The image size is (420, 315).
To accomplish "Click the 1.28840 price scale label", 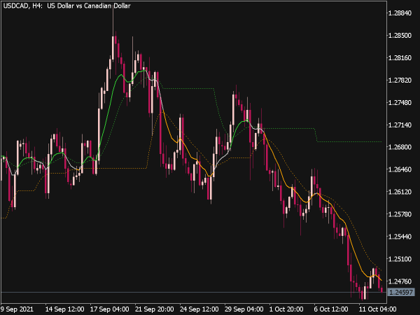I will (400, 13).
